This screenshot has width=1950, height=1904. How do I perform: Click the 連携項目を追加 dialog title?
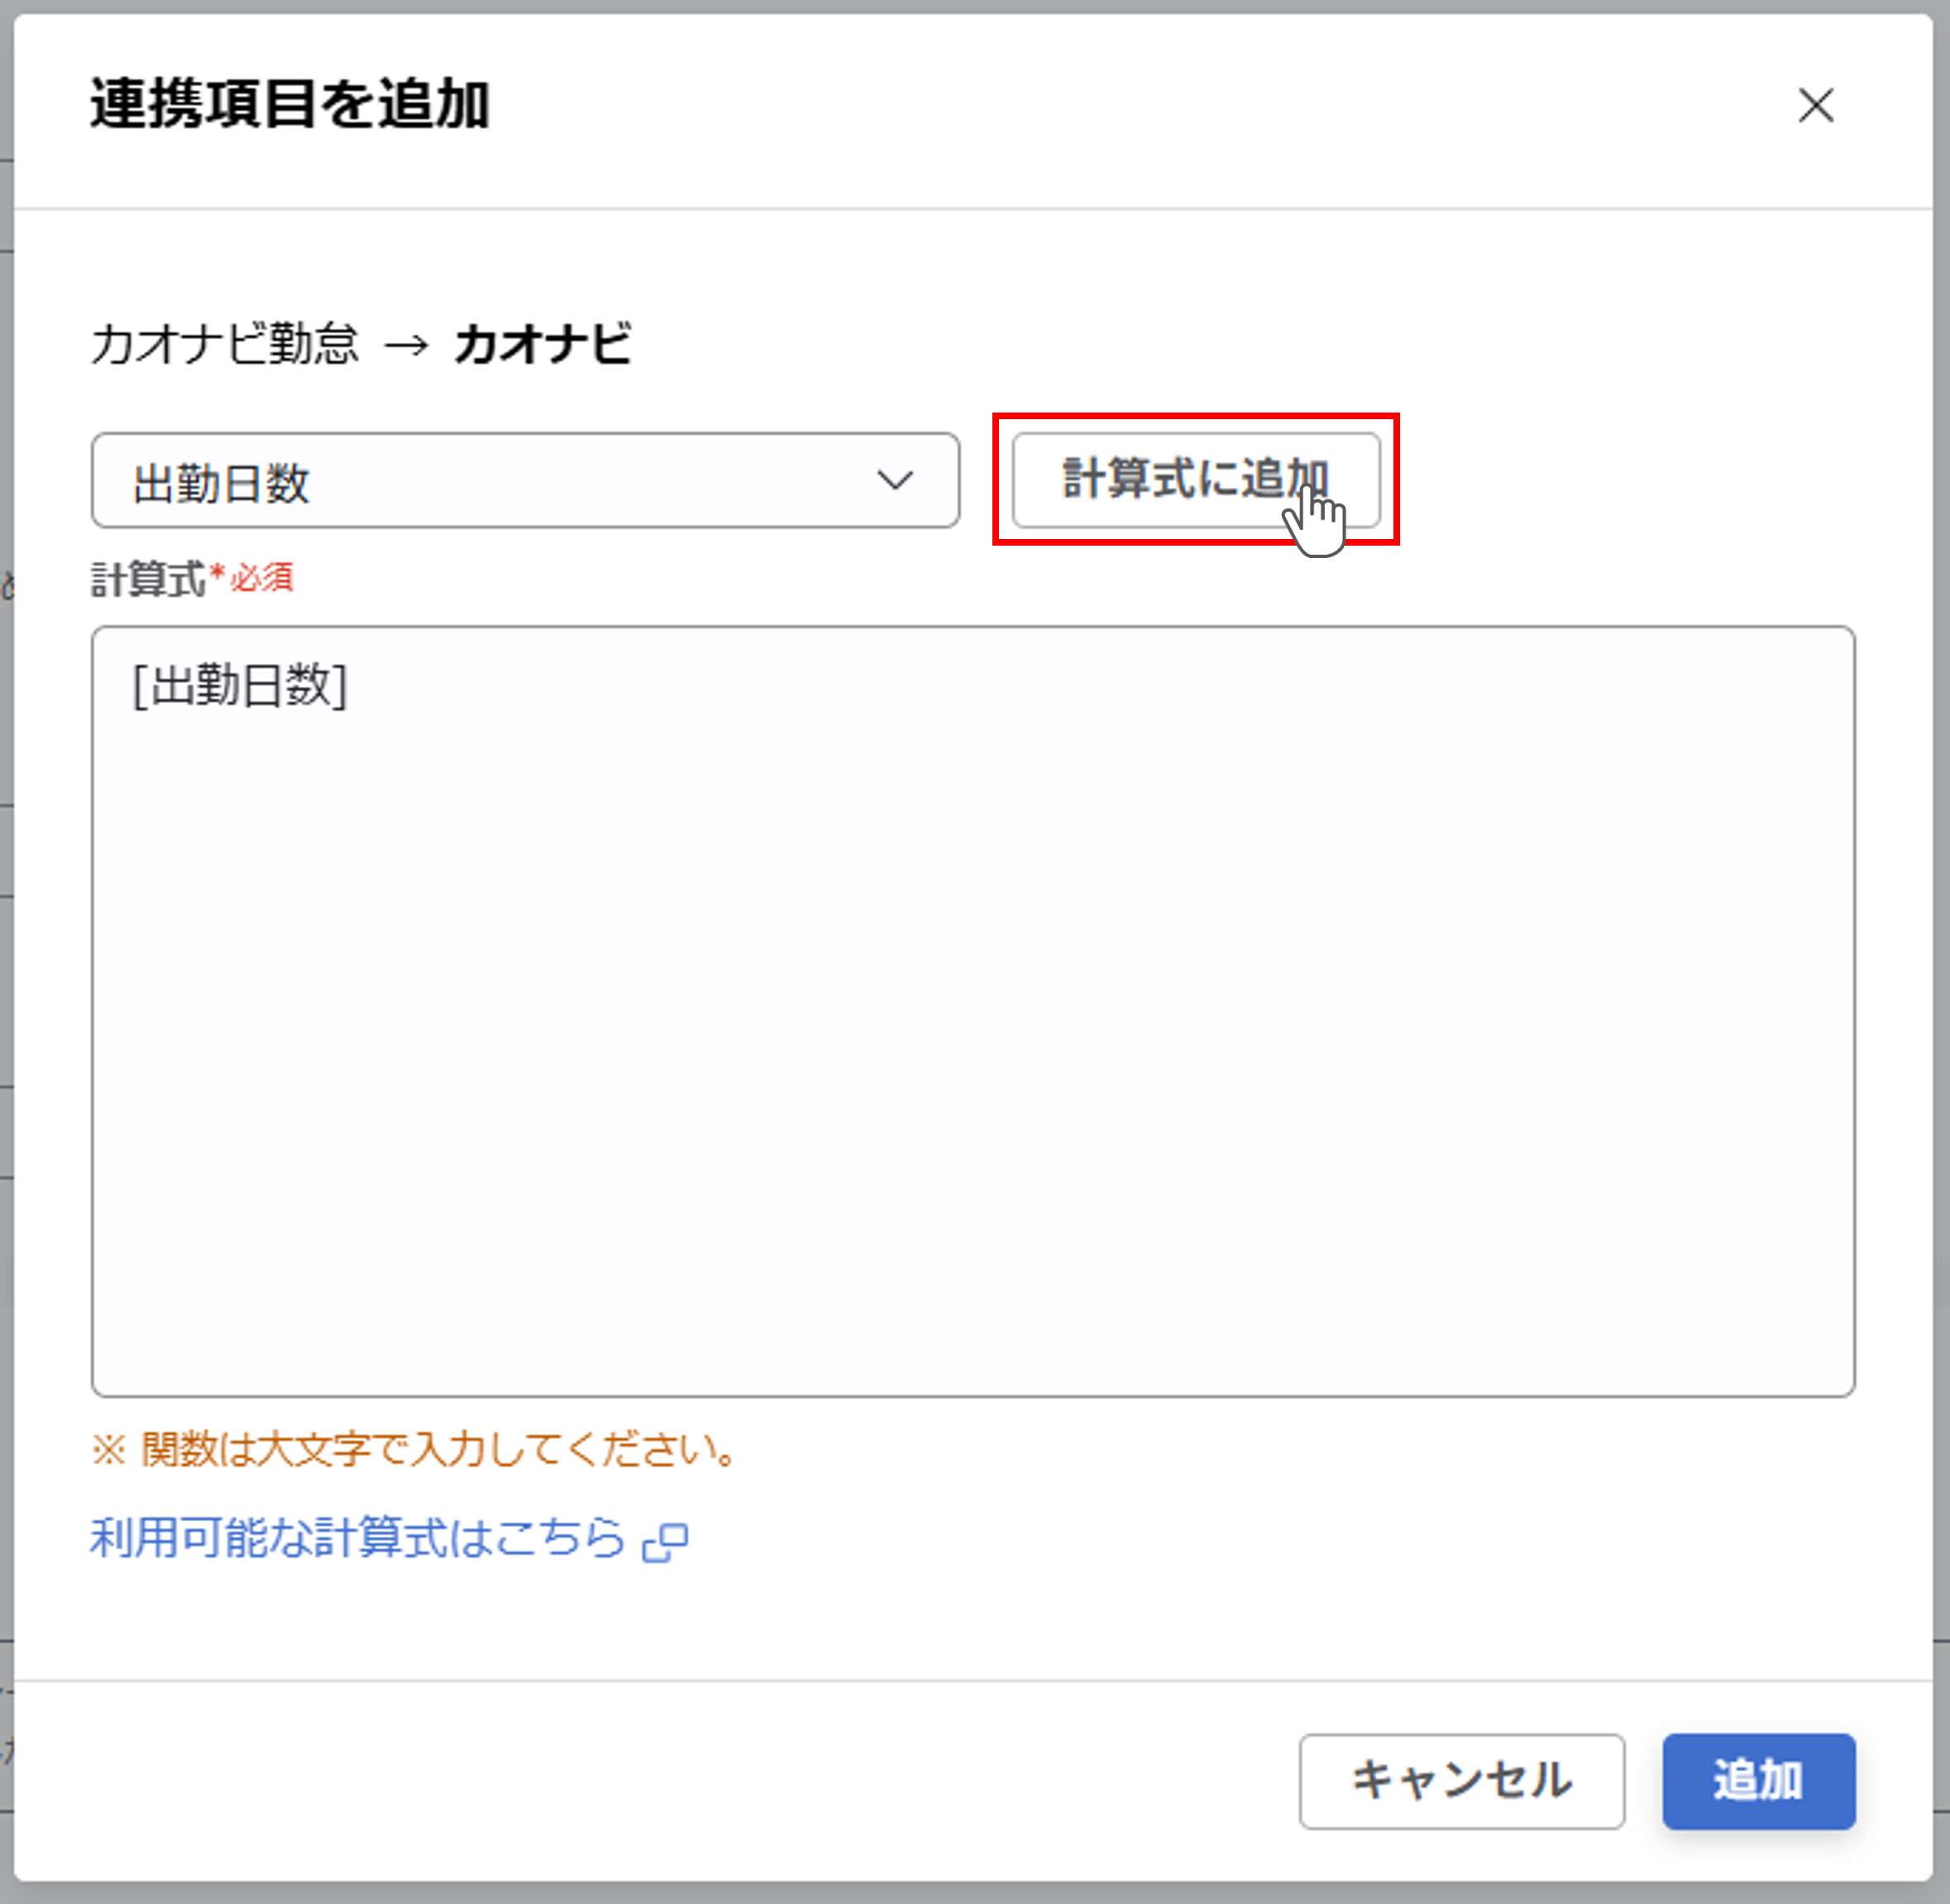point(290,104)
